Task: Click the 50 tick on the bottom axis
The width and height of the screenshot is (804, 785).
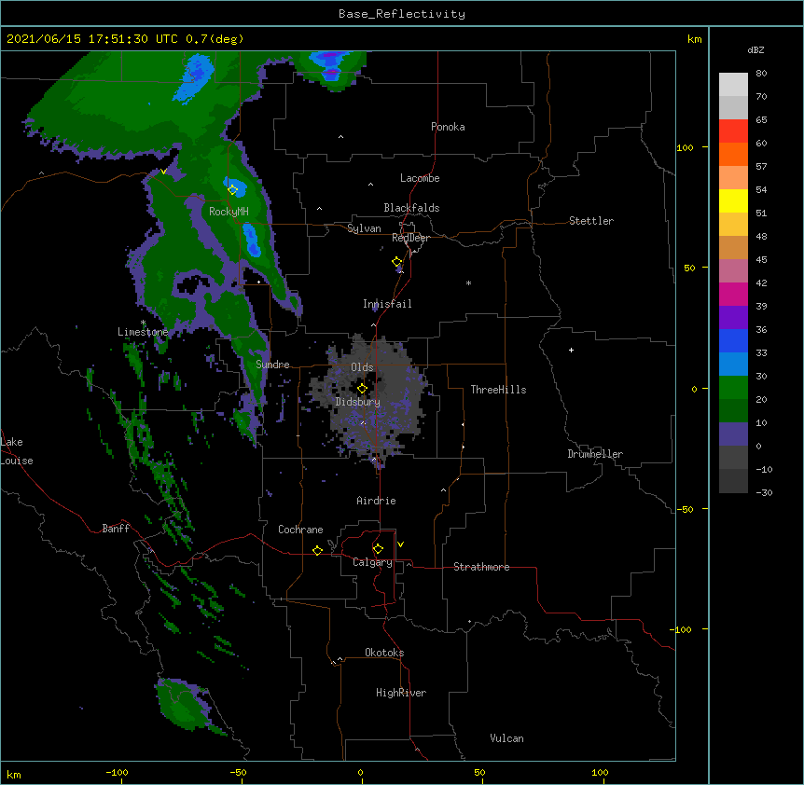Action: [479, 772]
